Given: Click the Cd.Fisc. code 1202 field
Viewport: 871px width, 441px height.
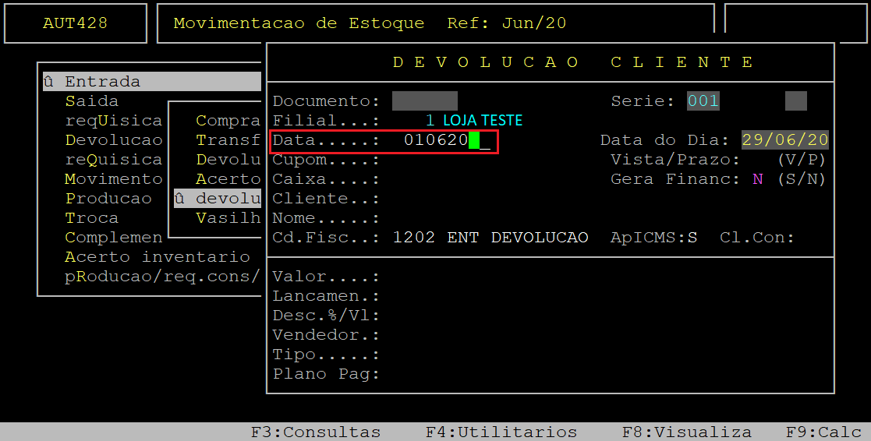Looking at the screenshot, I should coord(414,238).
